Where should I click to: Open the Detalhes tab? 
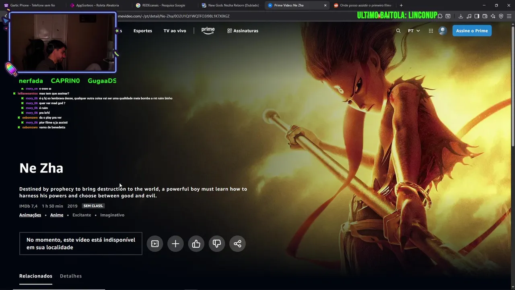pyautogui.click(x=71, y=276)
